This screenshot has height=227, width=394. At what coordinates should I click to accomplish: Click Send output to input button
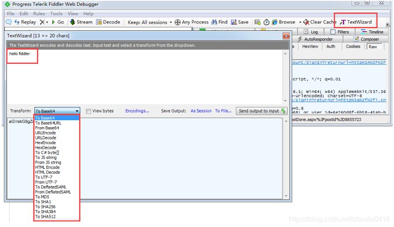[262, 111]
